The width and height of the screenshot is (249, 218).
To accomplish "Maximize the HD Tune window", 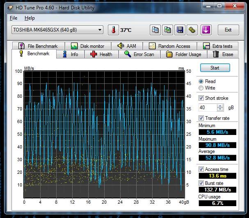I will point(219,6).
